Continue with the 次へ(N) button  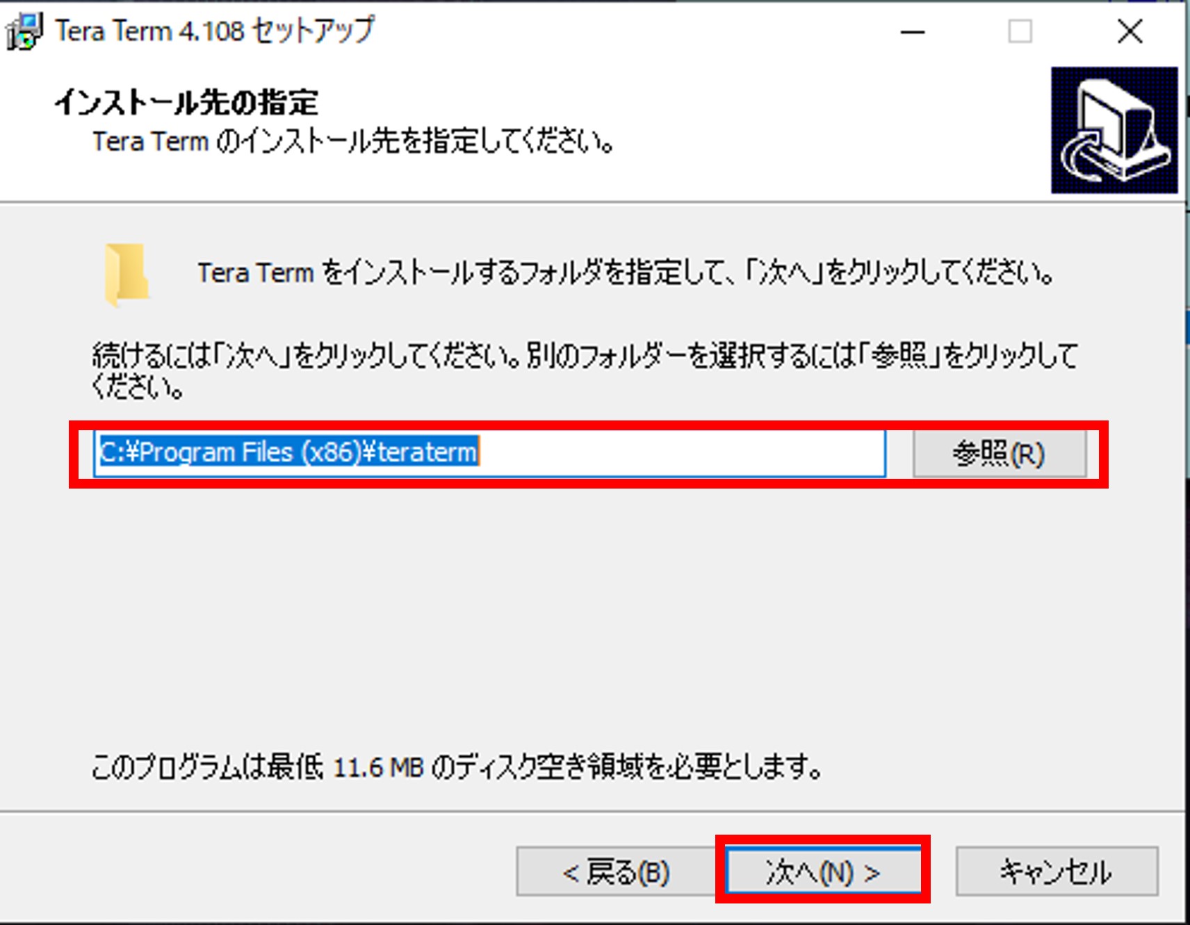coord(823,870)
